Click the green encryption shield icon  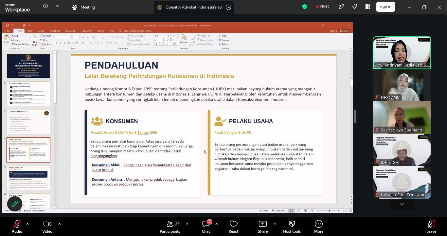305,7
